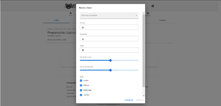Switch to the VIERNES tab

(x=162, y=20)
